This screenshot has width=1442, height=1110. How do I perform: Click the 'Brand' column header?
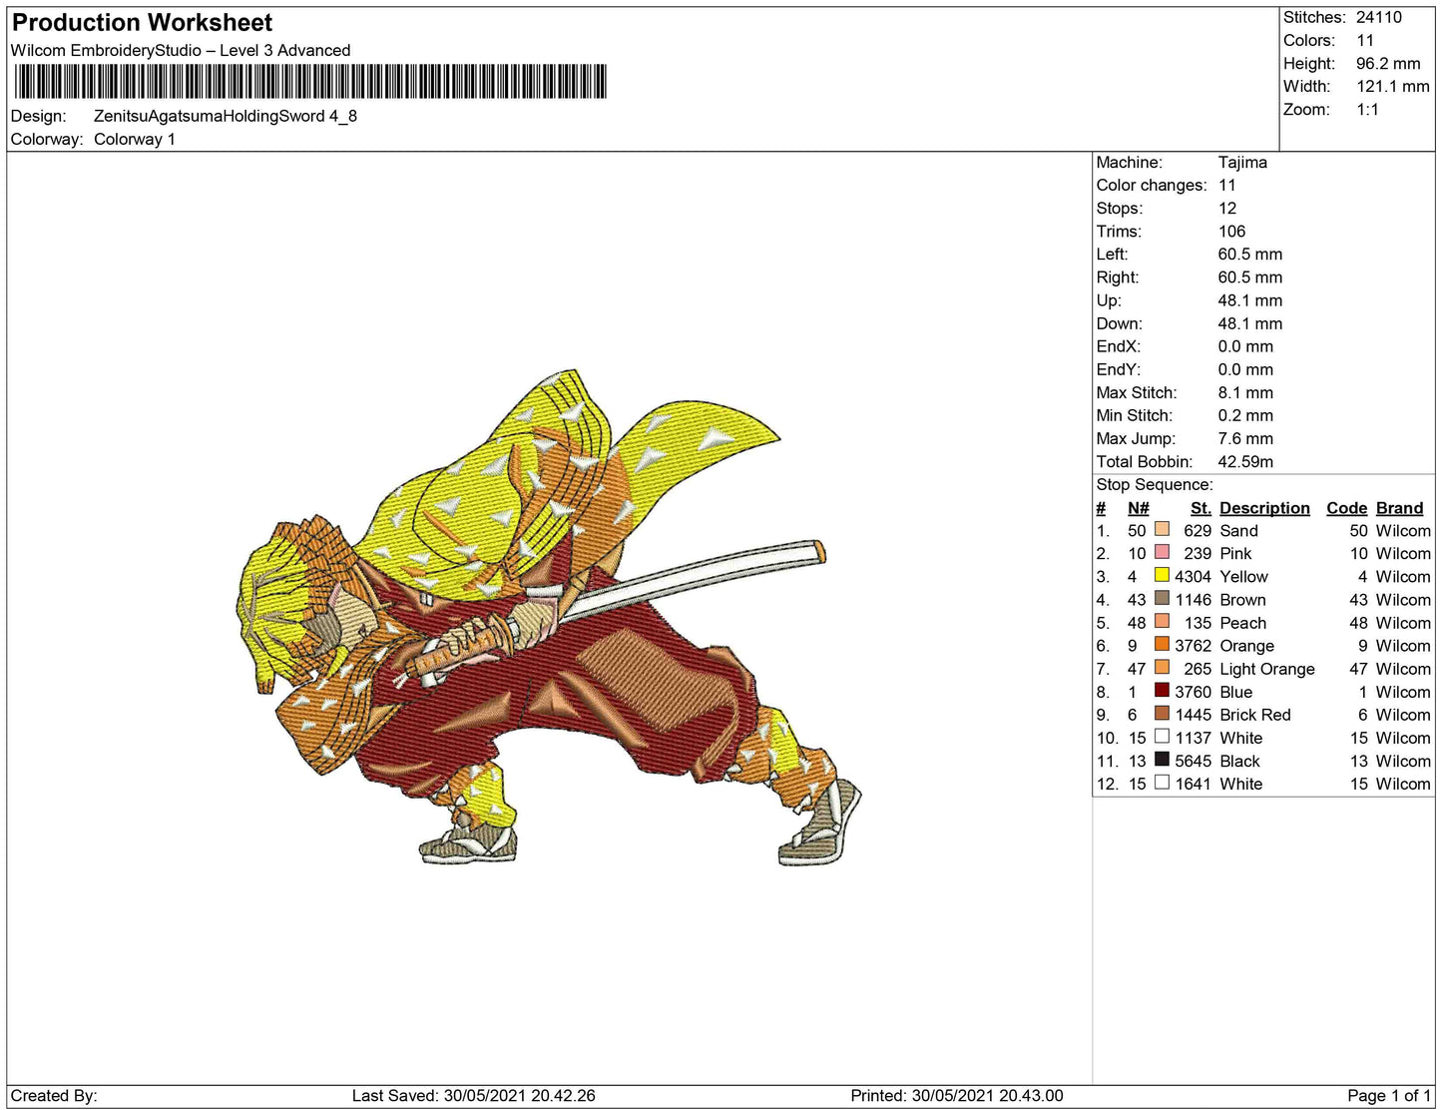click(1399, 508)
